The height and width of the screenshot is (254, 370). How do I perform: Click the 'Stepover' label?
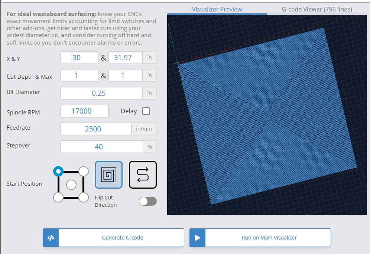click(19, 146)
